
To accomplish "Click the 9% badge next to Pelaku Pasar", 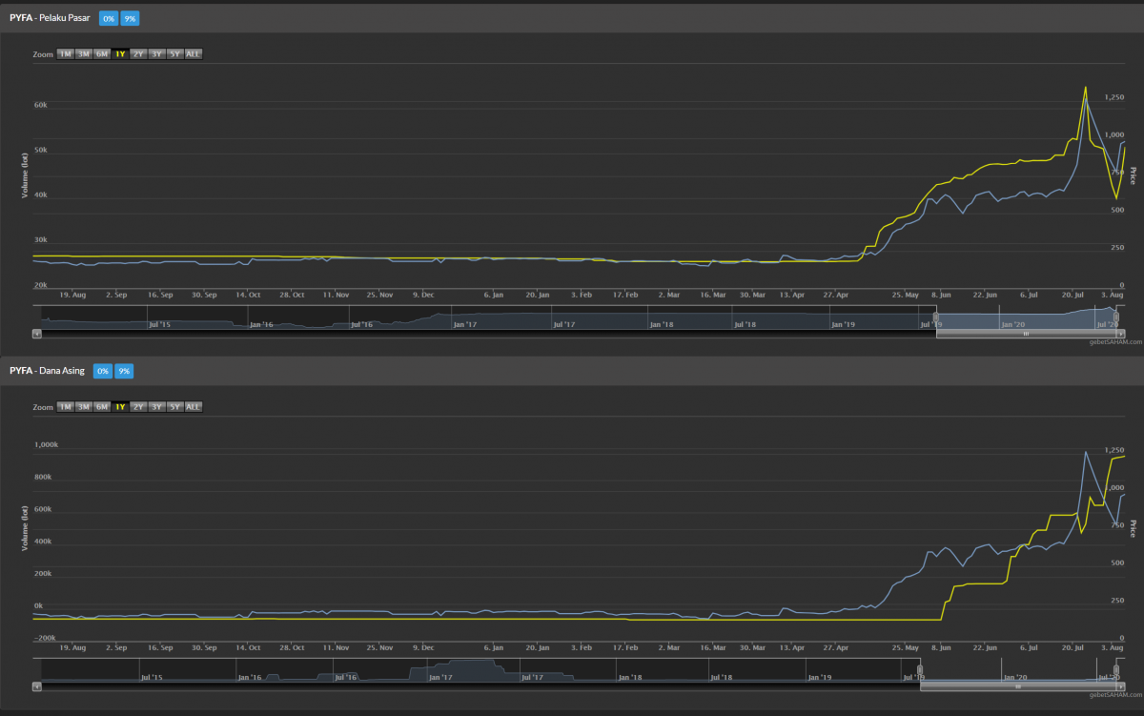I will coord(130,18).
